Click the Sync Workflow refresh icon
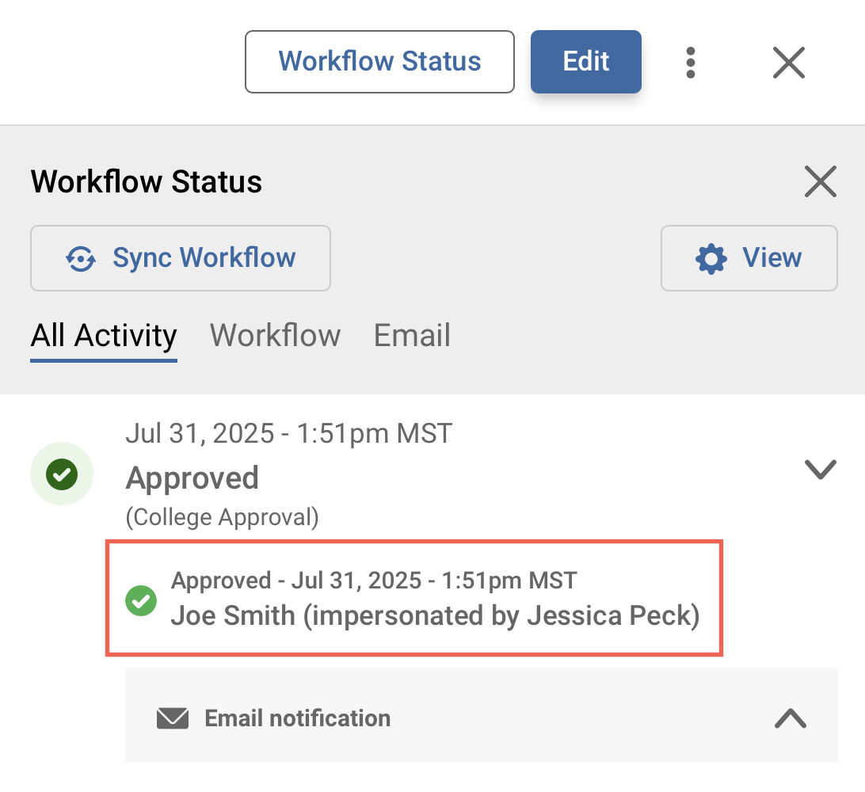This screenshot has width=865, height=792. coord(80,258)
